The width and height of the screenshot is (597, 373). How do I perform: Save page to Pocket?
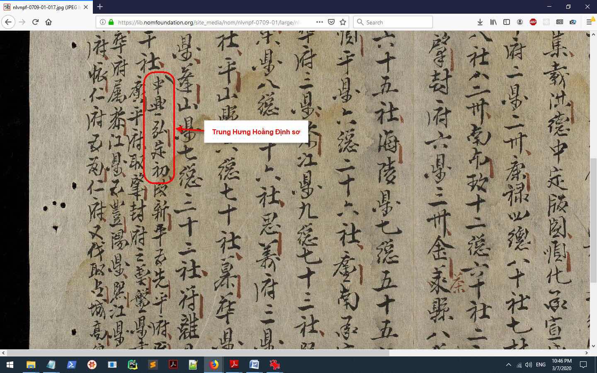331,22
